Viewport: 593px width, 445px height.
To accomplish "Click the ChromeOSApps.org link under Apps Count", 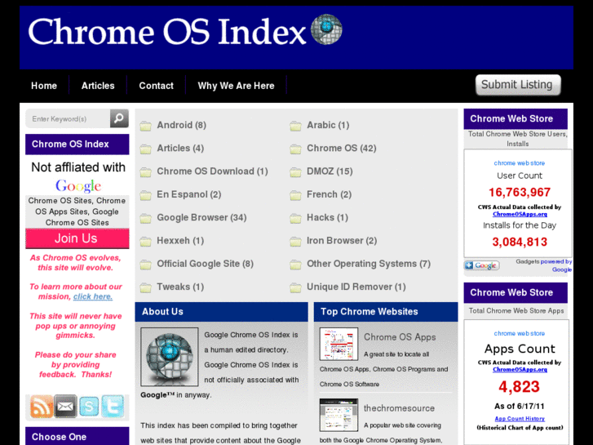I will pos(520,369).
